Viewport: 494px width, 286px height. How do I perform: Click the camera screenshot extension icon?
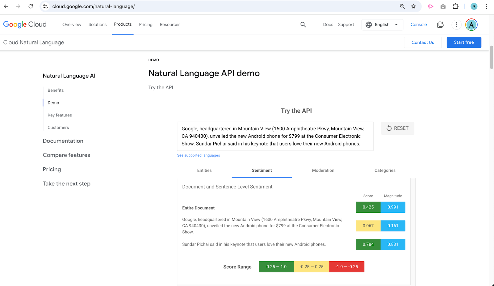443,6
